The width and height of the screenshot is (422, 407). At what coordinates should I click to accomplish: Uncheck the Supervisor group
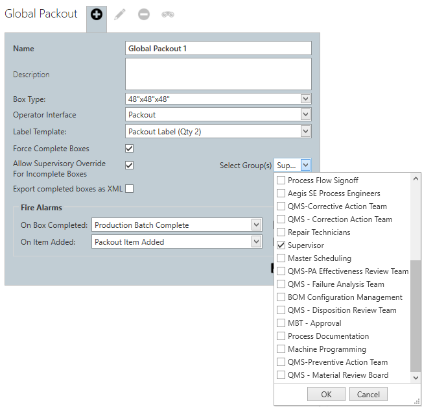pyautogui.click(x=281, y=245)
